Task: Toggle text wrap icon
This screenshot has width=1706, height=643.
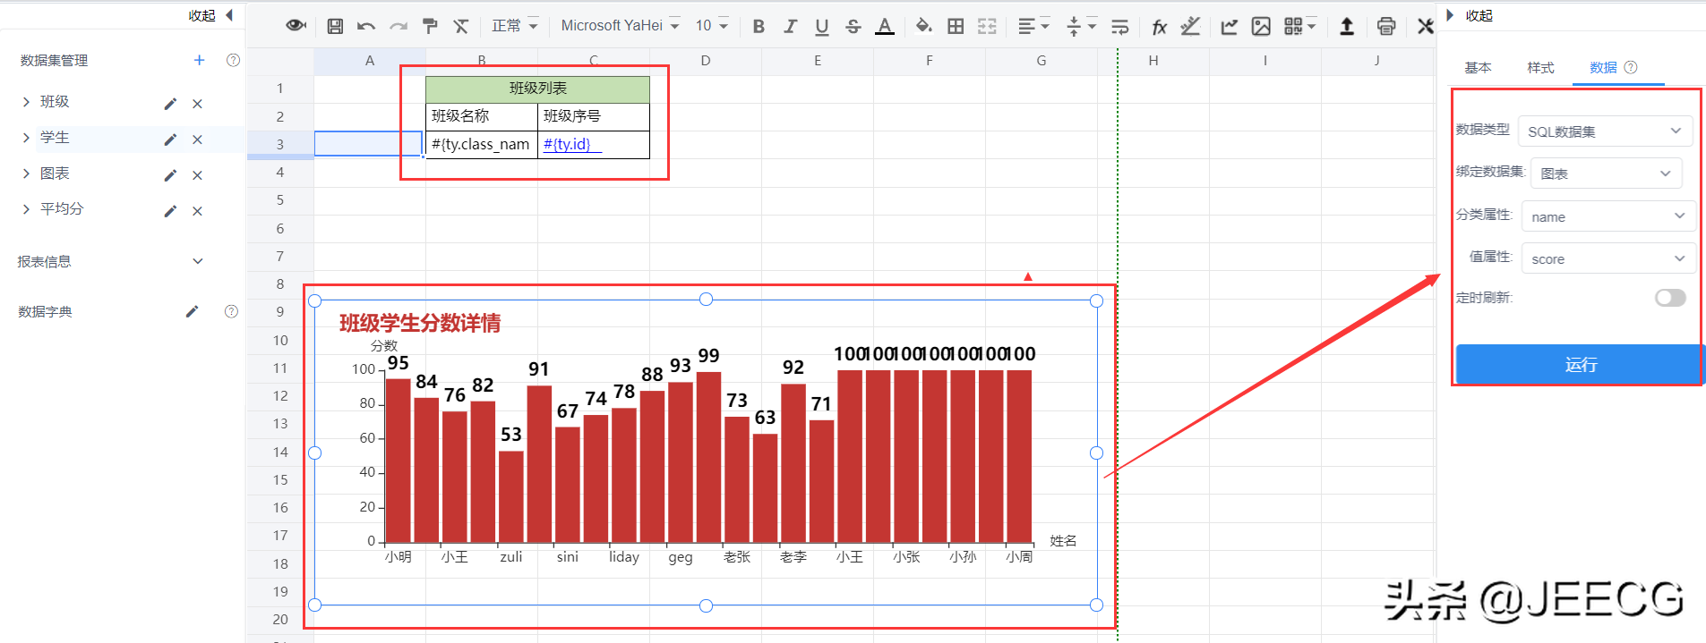Action: click(x=1119, y=27)
